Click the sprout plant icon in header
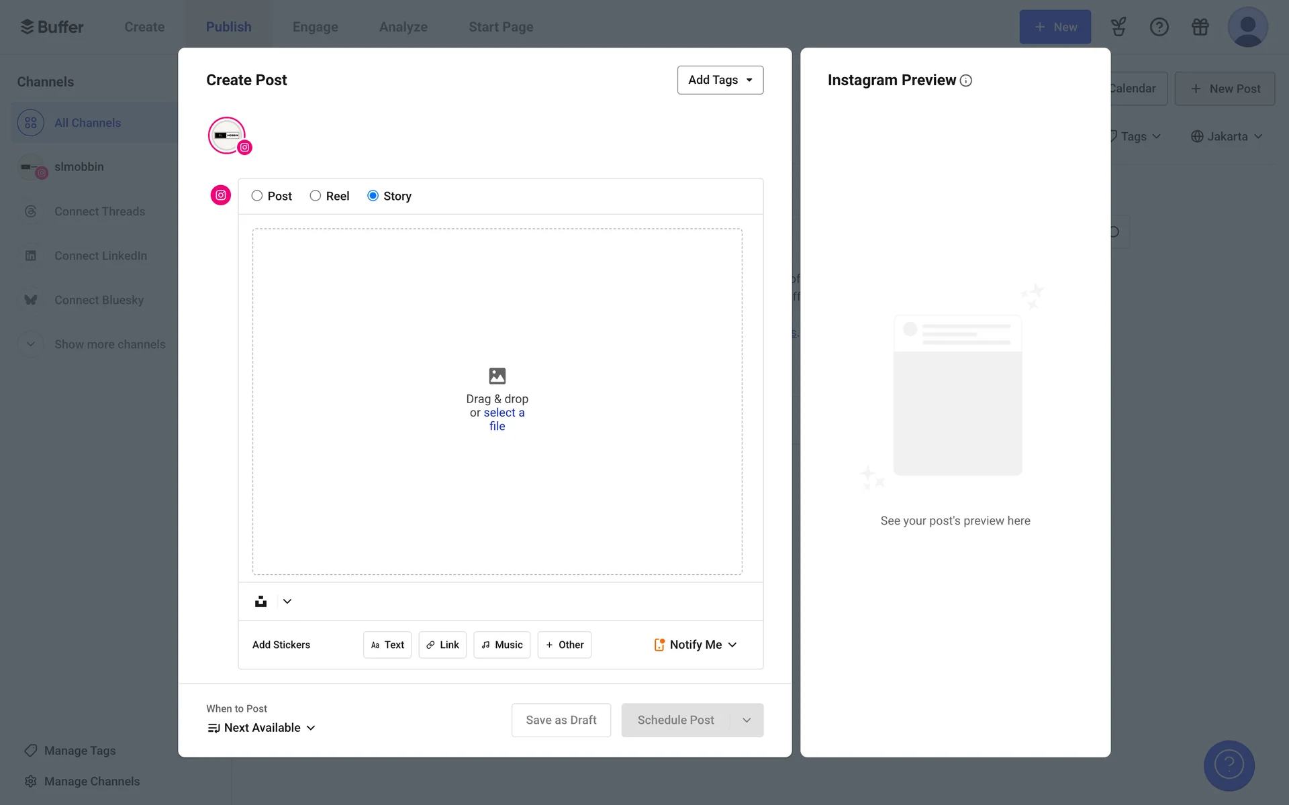 tap(1118, 27)
